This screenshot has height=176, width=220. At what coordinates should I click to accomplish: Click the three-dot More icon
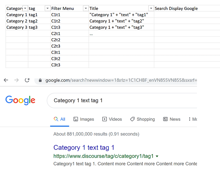click(189, 119)
